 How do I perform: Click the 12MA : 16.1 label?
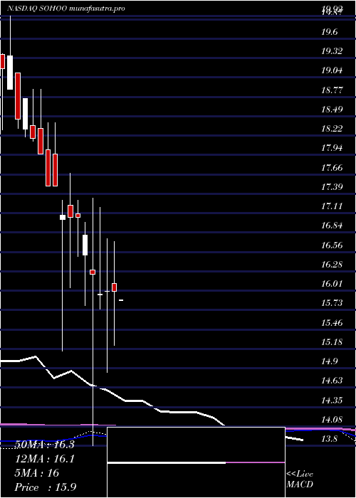[x=44, y=459]
